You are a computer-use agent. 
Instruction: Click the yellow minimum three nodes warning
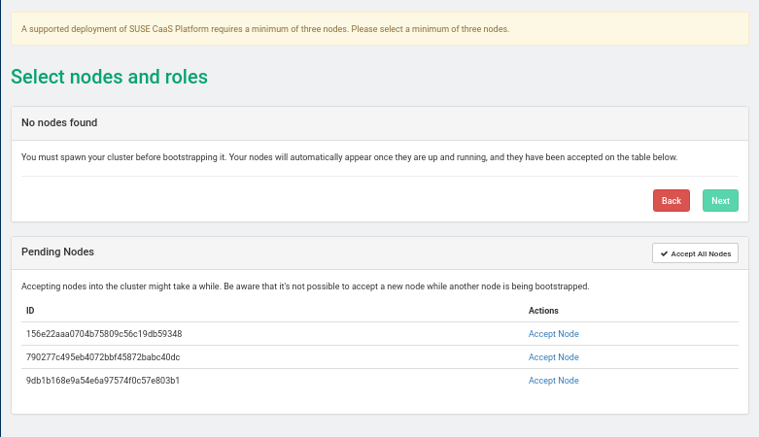coord(264,29)
